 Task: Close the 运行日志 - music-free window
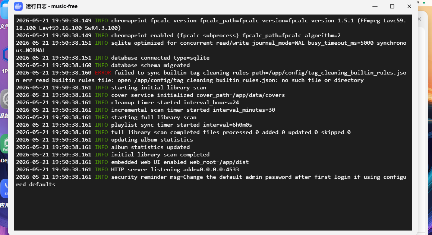[x=409, y=6]
